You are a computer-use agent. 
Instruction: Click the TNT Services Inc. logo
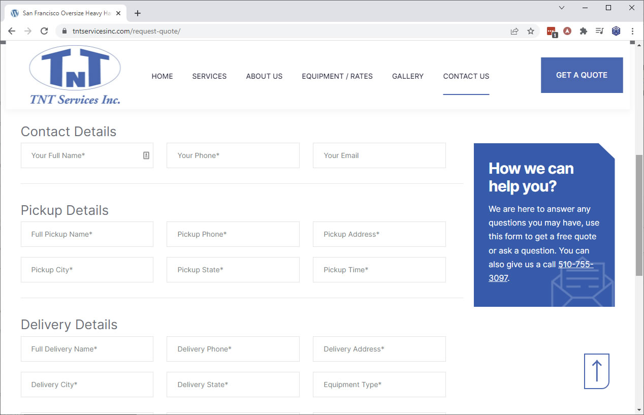(75, 76)
